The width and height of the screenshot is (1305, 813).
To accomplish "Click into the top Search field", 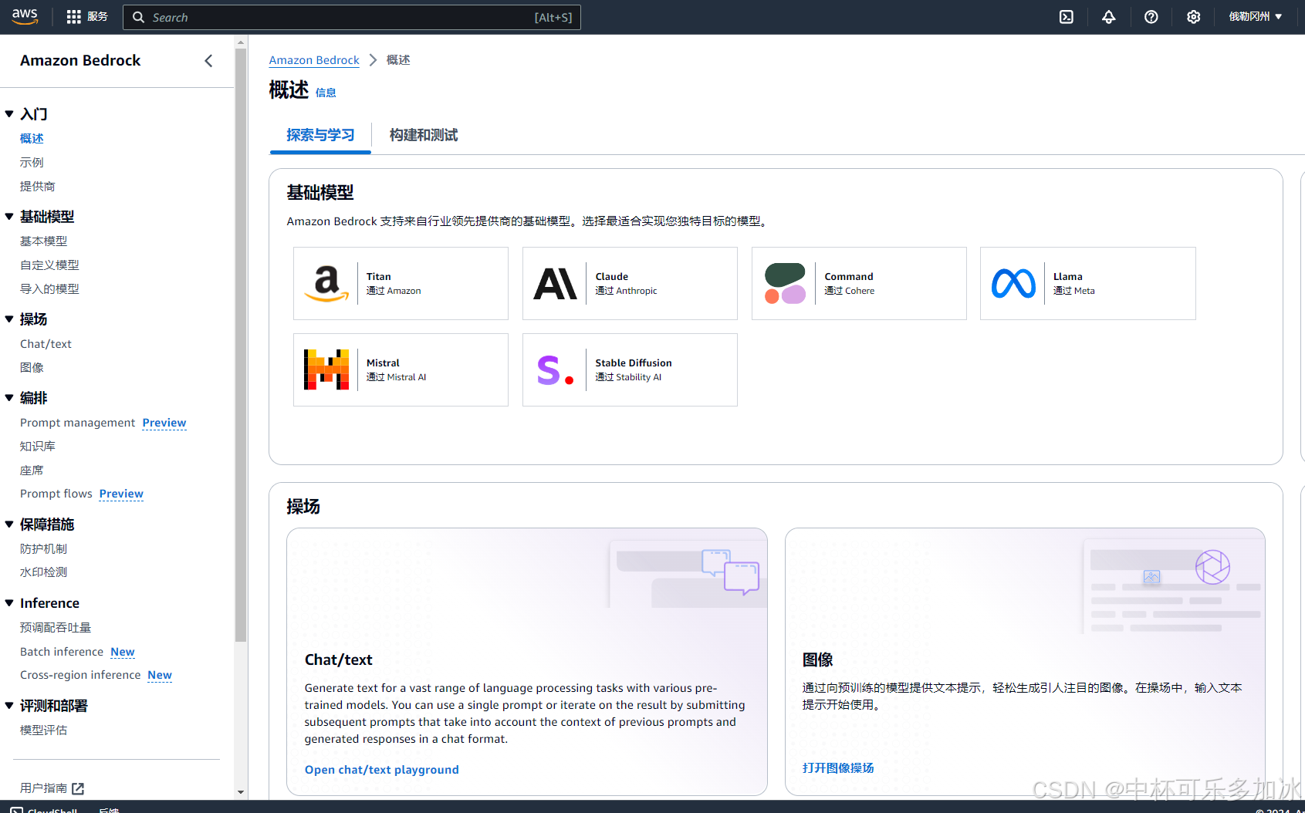I will click(x=352, y=17).
